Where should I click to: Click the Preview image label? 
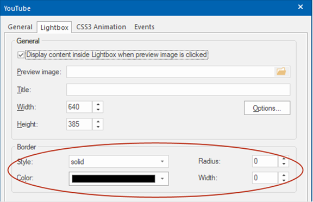[39, 72]
